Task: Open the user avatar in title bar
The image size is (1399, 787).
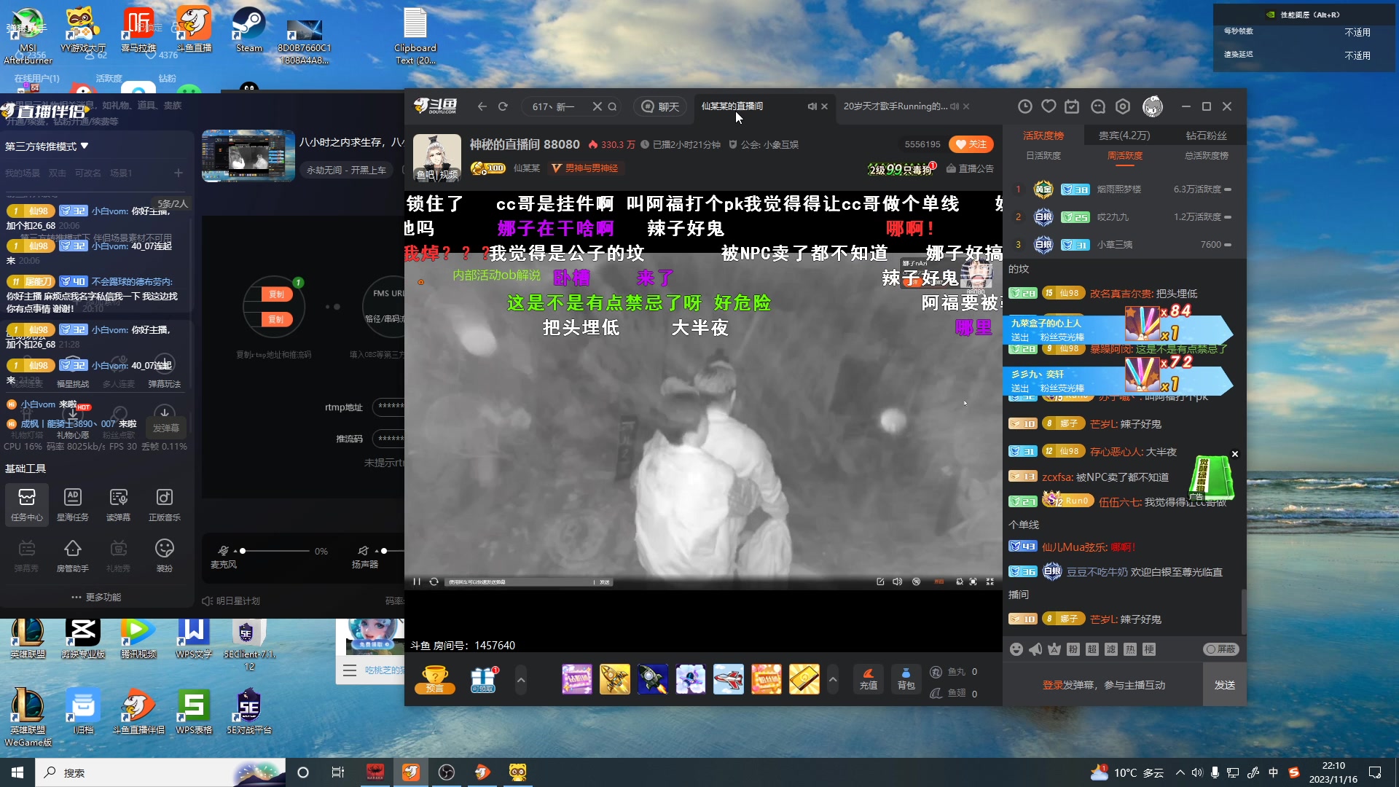Action: coord(1153,106)
